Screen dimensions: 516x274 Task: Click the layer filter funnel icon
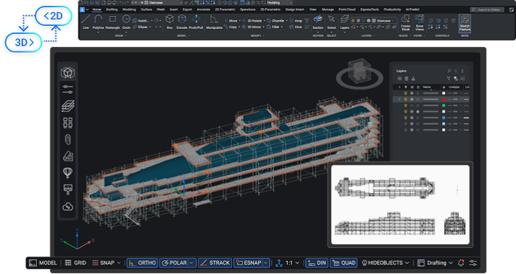pos(448,78)
